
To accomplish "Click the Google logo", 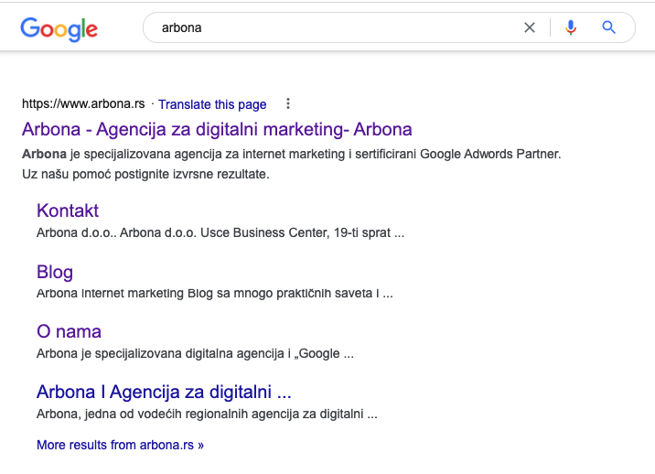I will 59,29.
